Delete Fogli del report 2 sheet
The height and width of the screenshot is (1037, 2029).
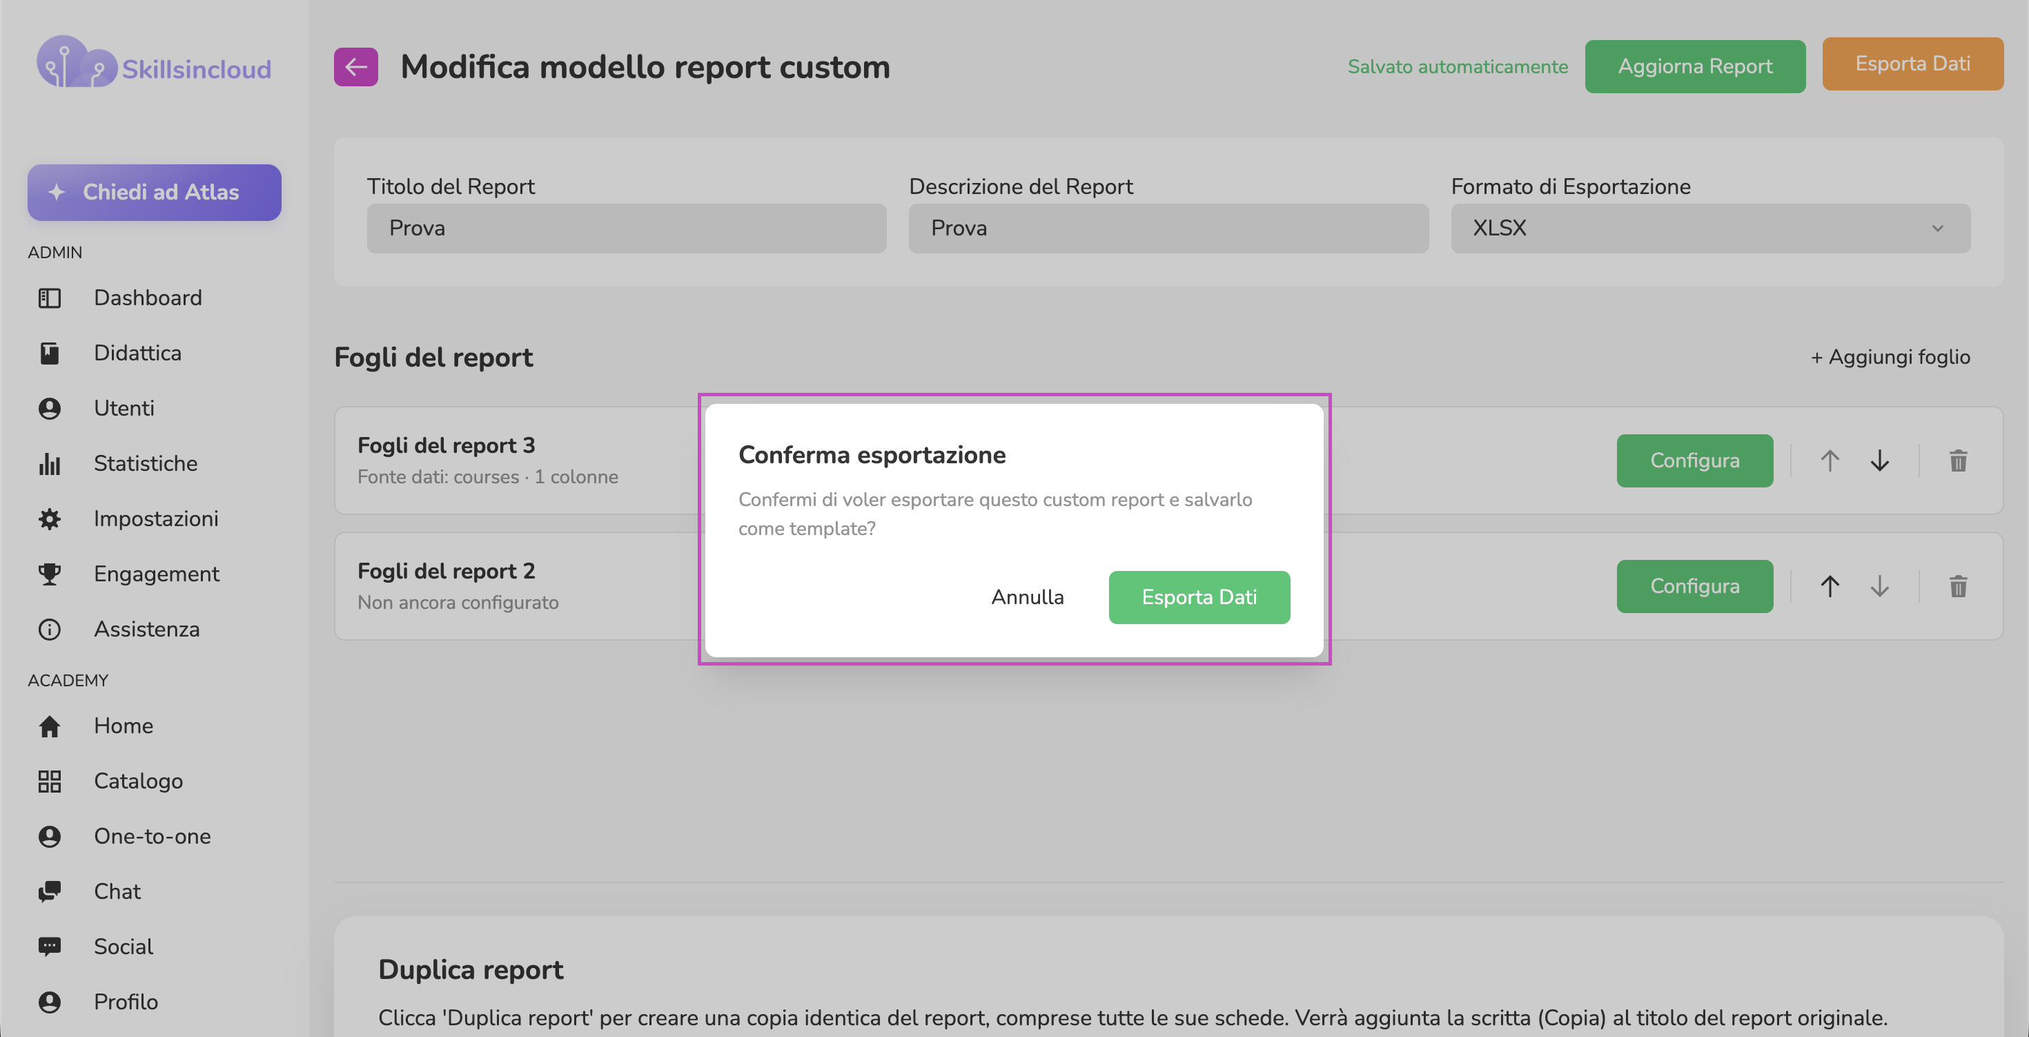pos(1958,586)
